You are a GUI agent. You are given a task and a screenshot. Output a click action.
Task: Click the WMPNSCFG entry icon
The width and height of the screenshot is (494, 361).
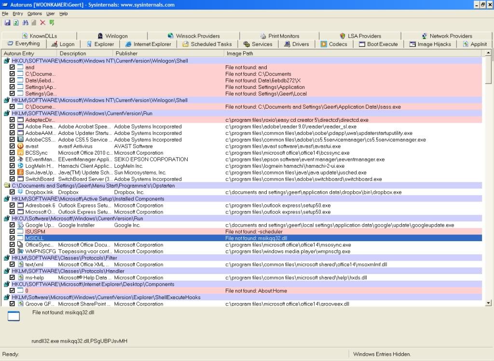point(20,251)
